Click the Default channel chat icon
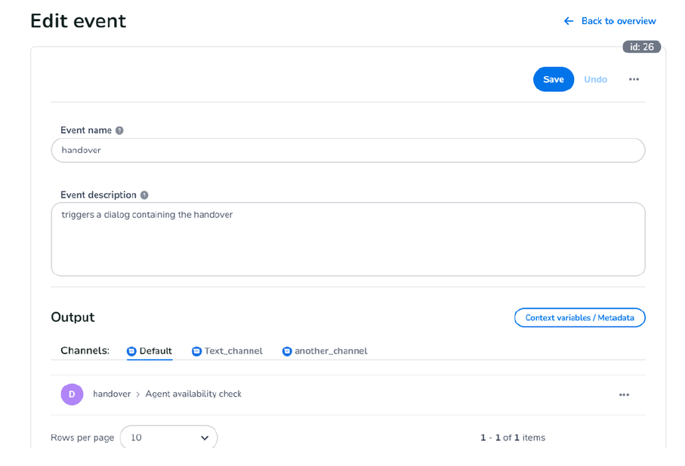The image size is (685, 466). tap(131, 351)
